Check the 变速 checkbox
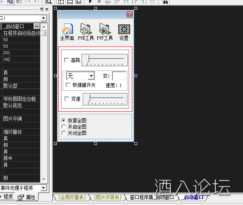 pyautogui.click(x=67, y=99)
